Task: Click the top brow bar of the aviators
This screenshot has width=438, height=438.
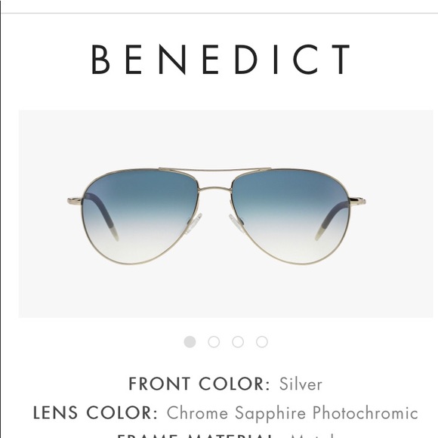Action: click(214, 169)
